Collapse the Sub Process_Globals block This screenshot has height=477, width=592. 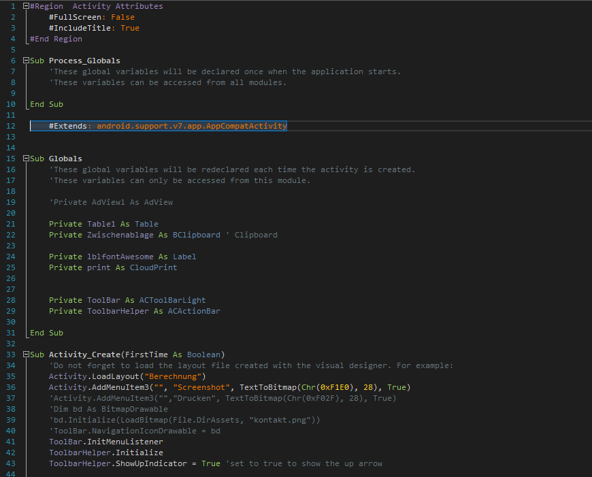pyautogui.click(x=26, y=61)
